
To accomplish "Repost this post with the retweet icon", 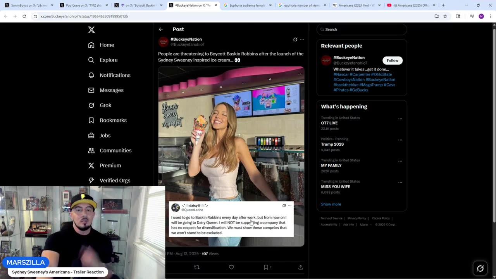I will pyautogui.click(x=196, y=267).
